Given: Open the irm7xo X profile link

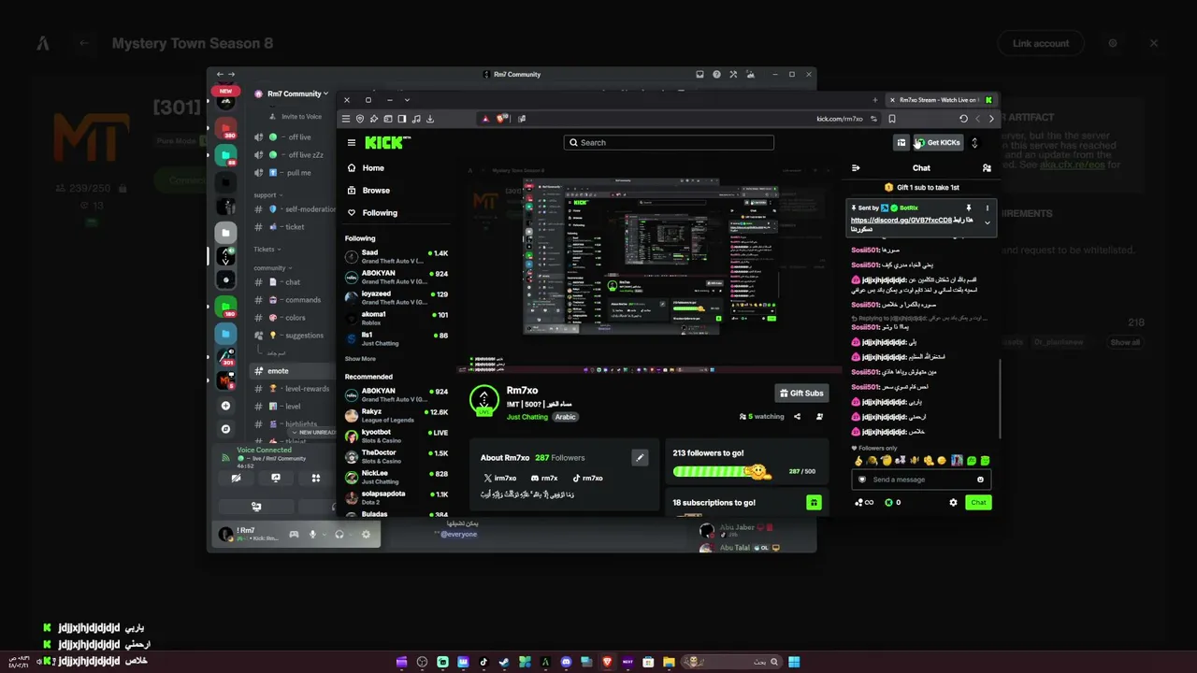Looking at the screenshot, I should (501, 479).
